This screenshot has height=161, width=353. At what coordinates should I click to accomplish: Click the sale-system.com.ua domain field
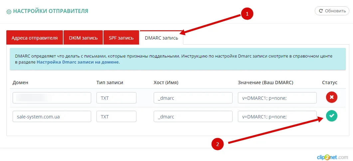[52, 117]
